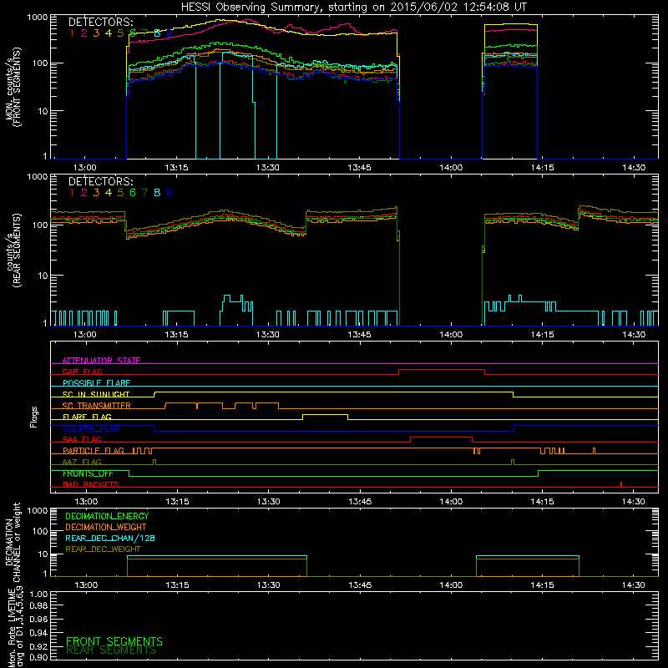Screen dimensions: 668x668
Task: Click the counts/s (REAR SEGMENTS) axis title
Action: tap(13, 250)
